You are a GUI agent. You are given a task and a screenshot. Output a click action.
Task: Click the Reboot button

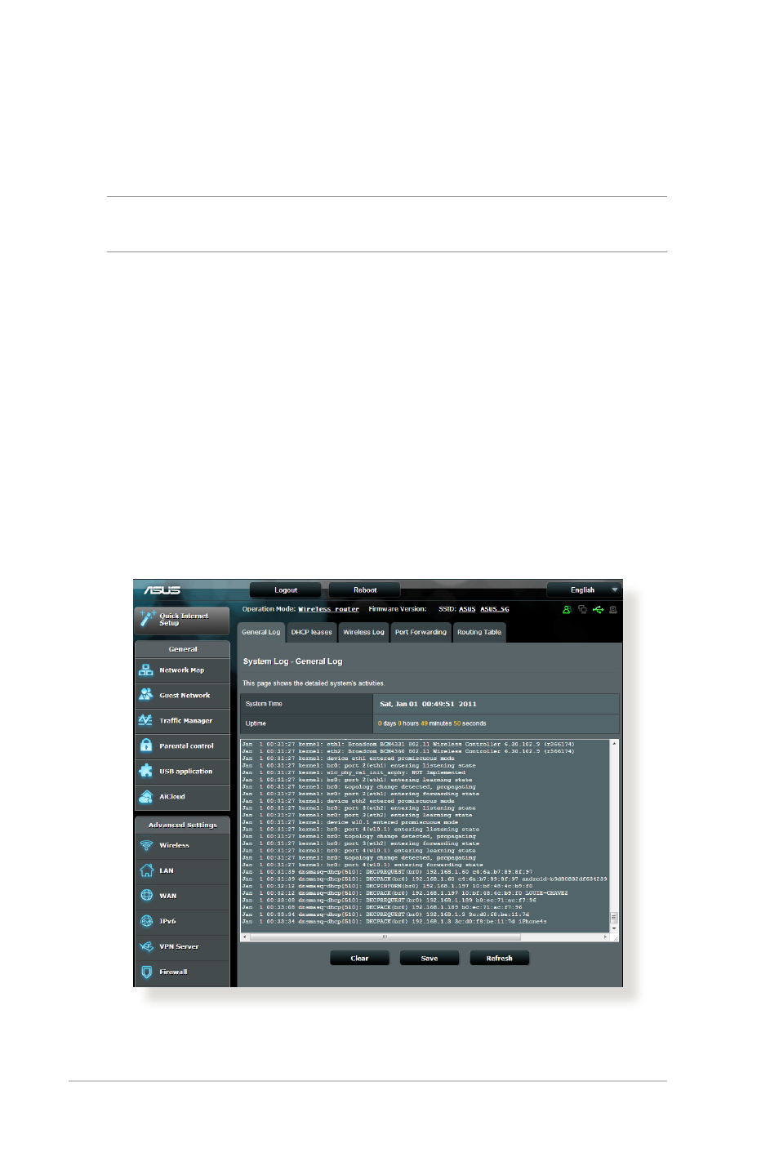pyautogui.click(x=365, y=590)
